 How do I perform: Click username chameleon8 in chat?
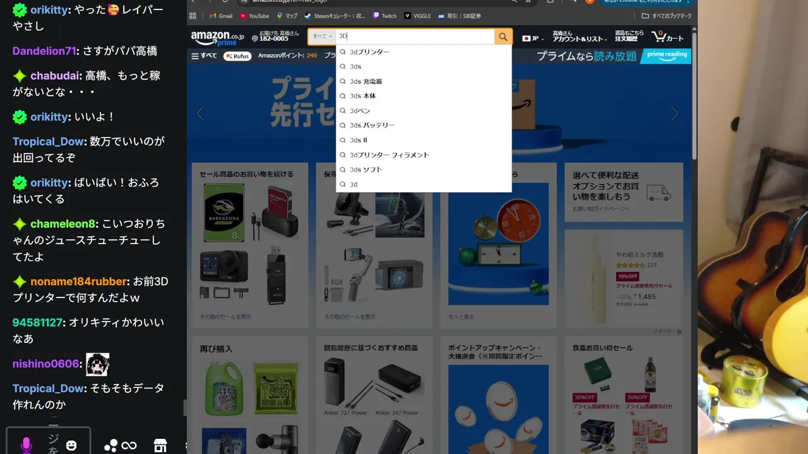click(x=63, y=224)
